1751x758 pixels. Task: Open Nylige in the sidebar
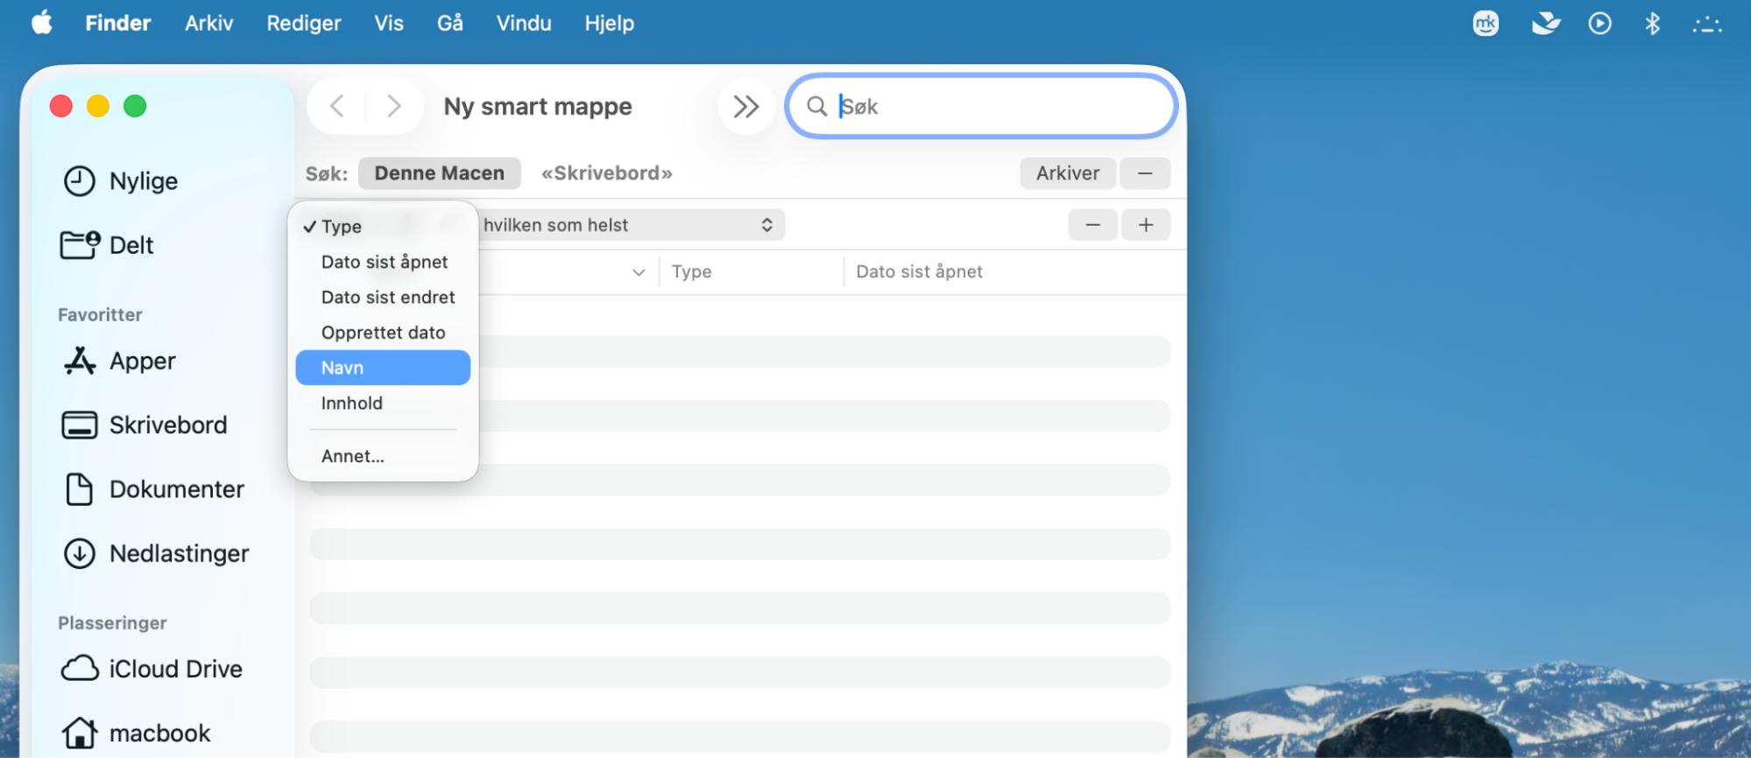[121, 181]
